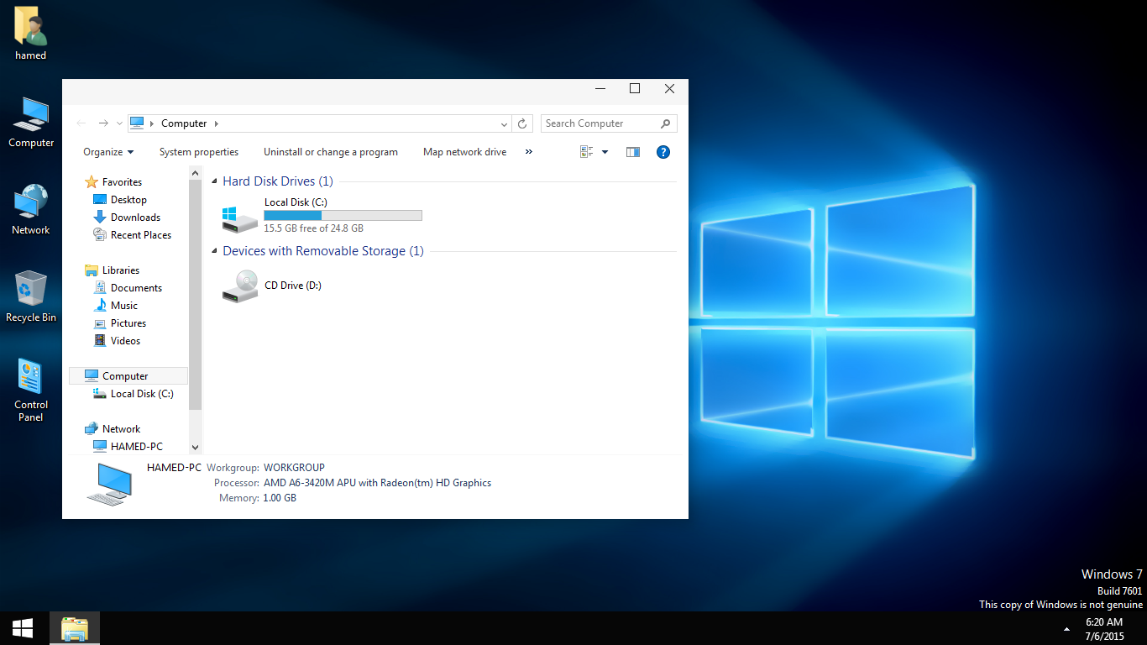The width and height of the screenshot is (1147, 645).
Task: Click the Local Disk (C:) usage bar
Action: (x=343, y=216)
